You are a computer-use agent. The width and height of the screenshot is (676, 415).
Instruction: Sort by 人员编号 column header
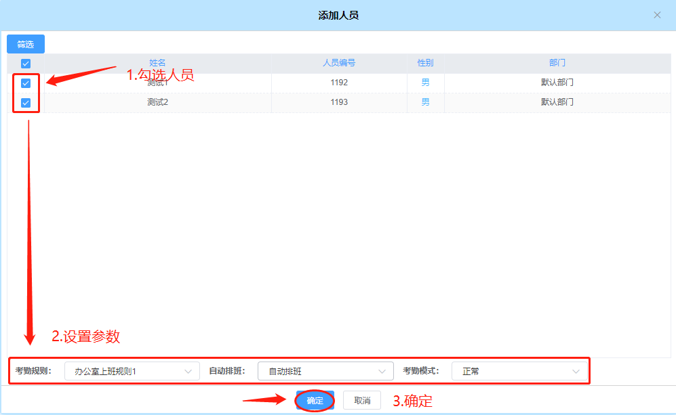pyautogui.click(x=339, y=63)
